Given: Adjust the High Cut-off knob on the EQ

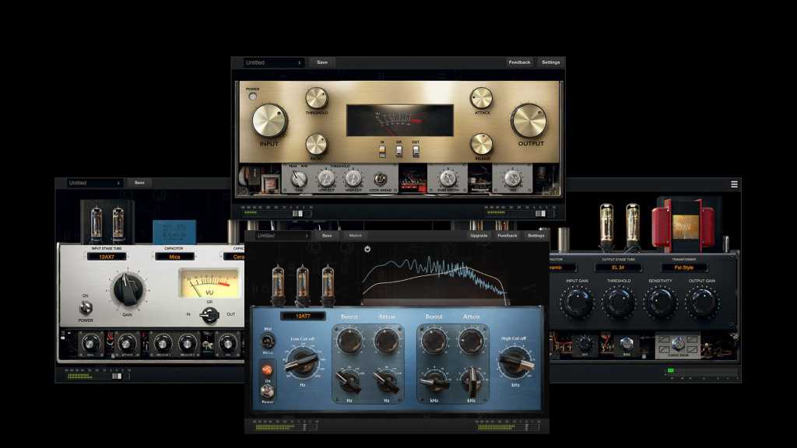Looking at the screenshot, I should pos(515,359).
